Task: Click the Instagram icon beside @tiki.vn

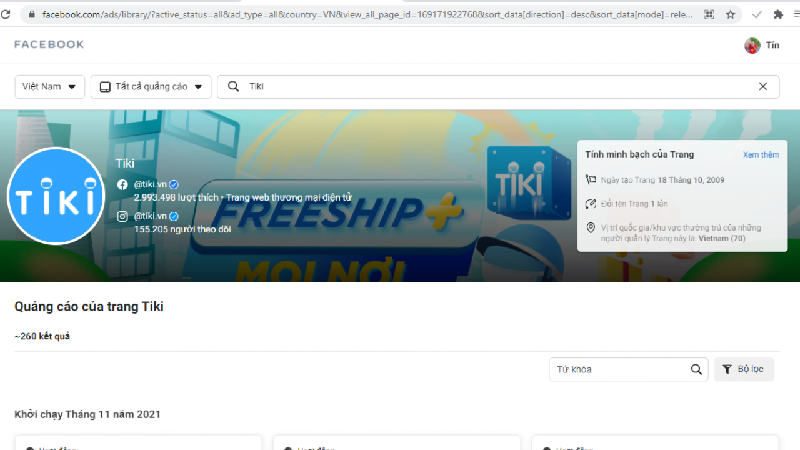Action: click(x=122, y=216)
